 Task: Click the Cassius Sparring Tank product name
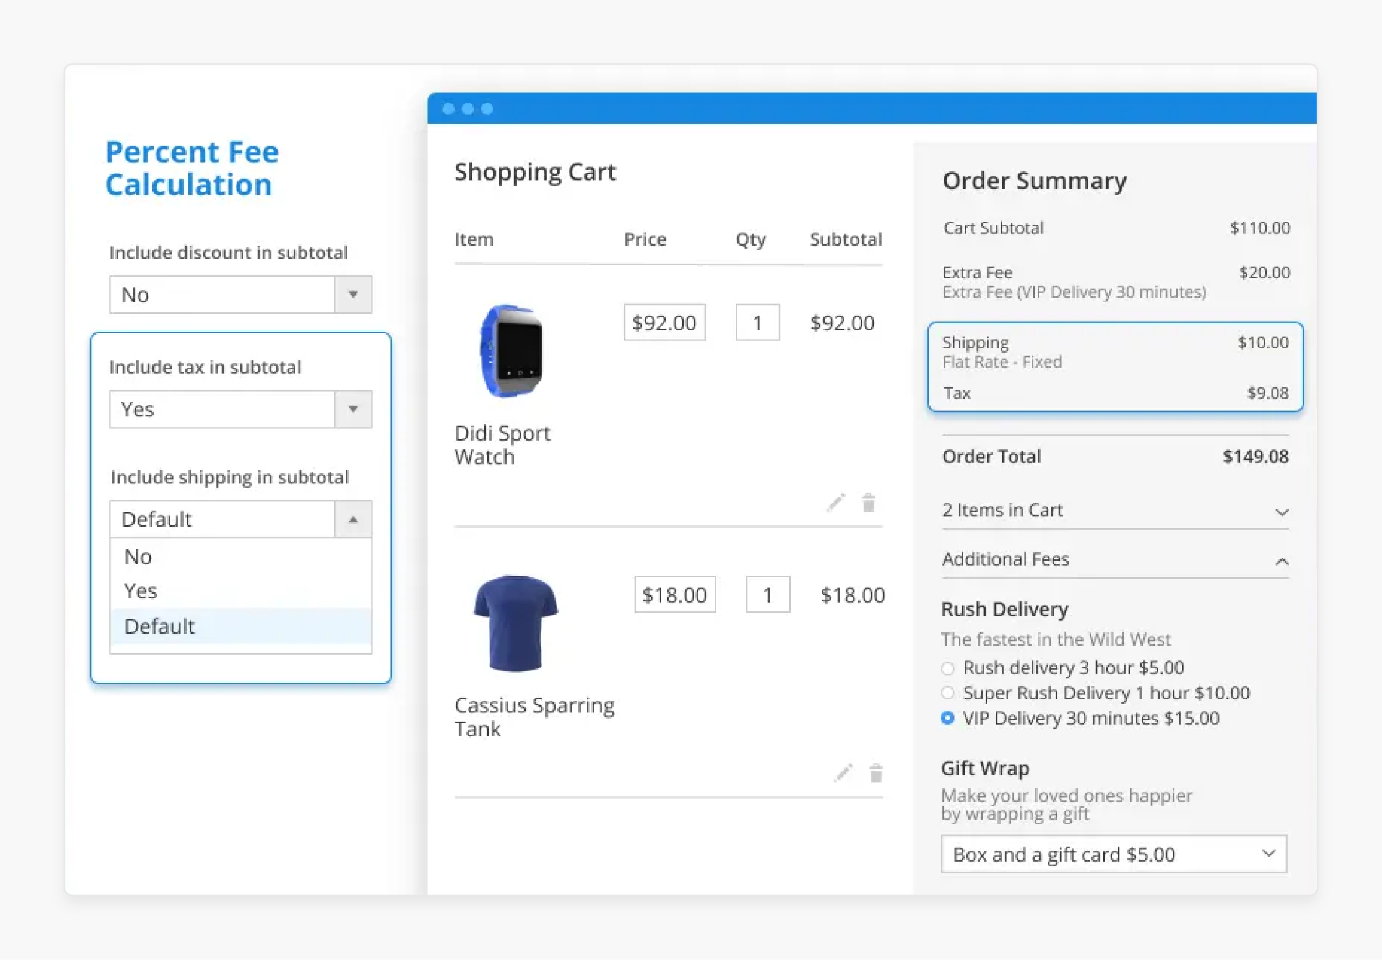pos(535,718)
